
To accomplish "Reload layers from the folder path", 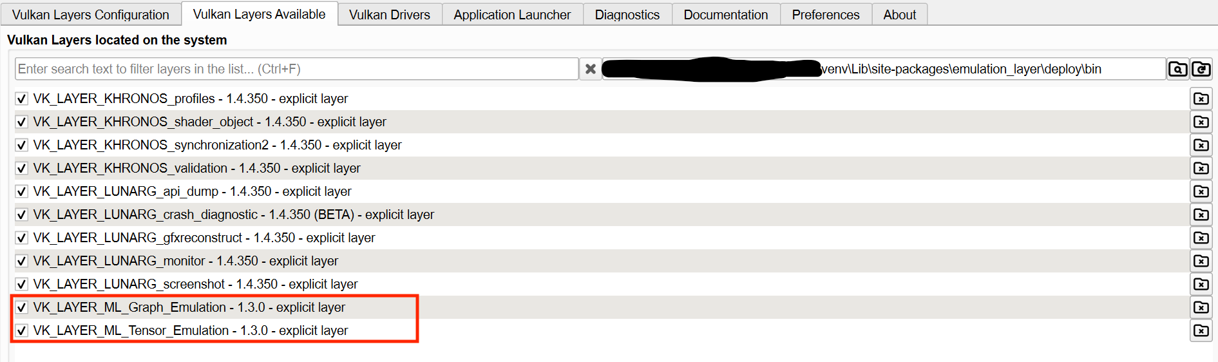I will click(1201, 69).
